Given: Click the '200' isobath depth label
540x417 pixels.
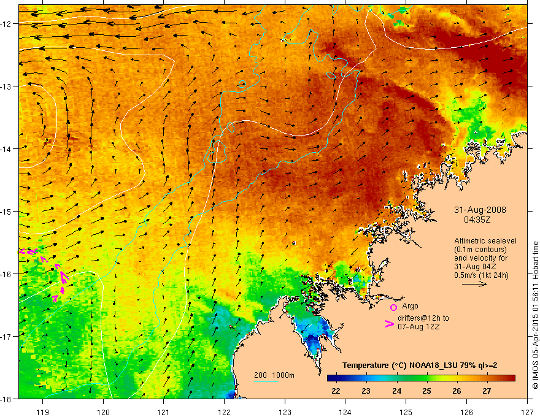Looking at the screenshot, I should [x=260, y=375].
